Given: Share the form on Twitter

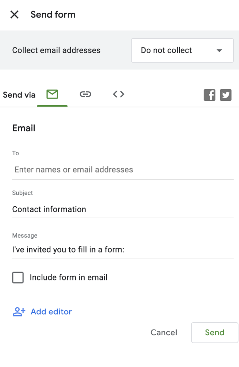Looking at the screenshot, I should coord(226,95).
